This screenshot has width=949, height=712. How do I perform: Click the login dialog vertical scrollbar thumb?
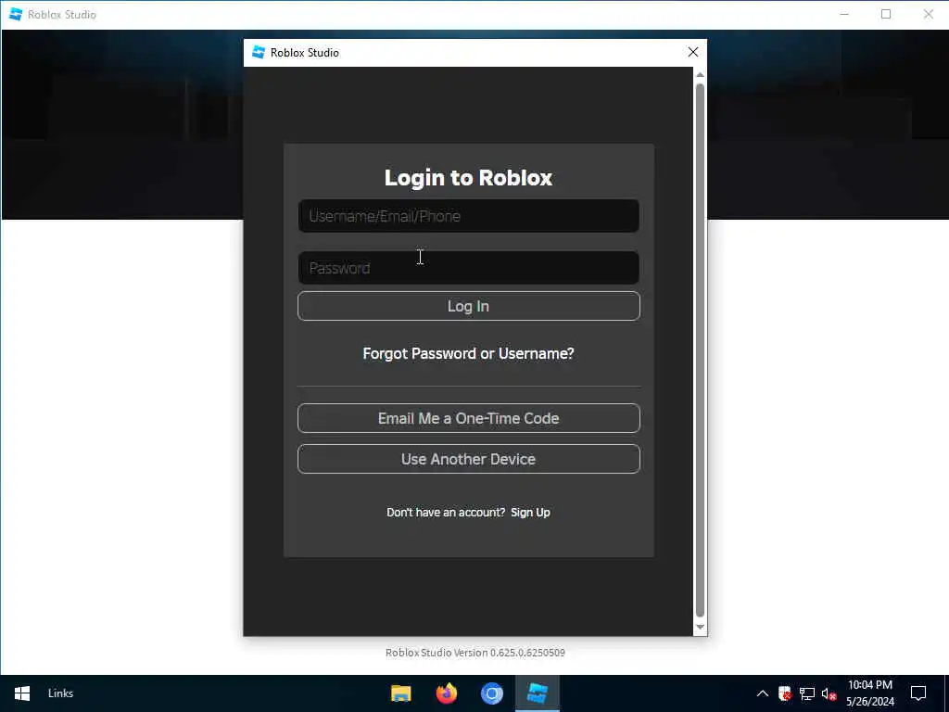701,350
